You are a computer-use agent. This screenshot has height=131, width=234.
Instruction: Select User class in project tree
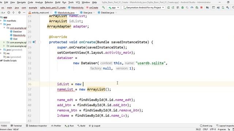pos(15,39)
